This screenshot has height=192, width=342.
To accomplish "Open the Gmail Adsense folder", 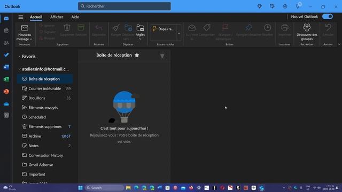I will 45,165.
